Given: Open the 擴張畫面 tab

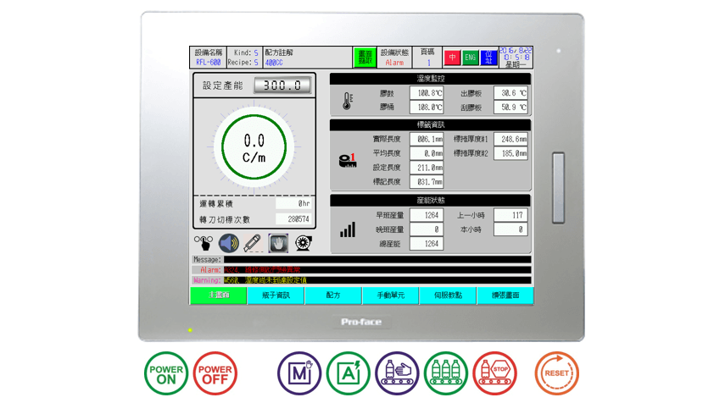Looking at the screenshot, I should click(x=505, y=295).
